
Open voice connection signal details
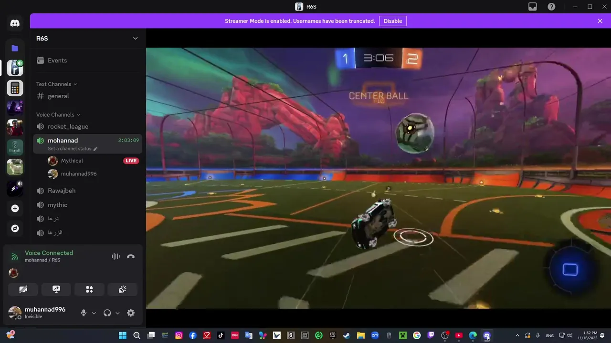(15, 257)
